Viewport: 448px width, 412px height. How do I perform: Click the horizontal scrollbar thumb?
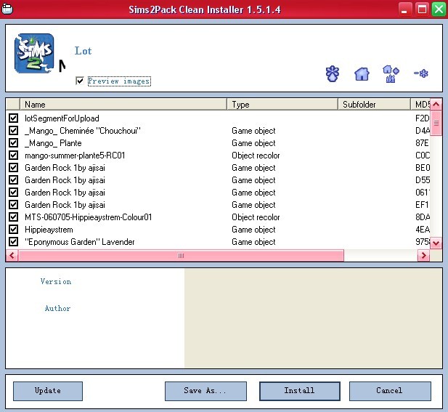pos(181,255)
